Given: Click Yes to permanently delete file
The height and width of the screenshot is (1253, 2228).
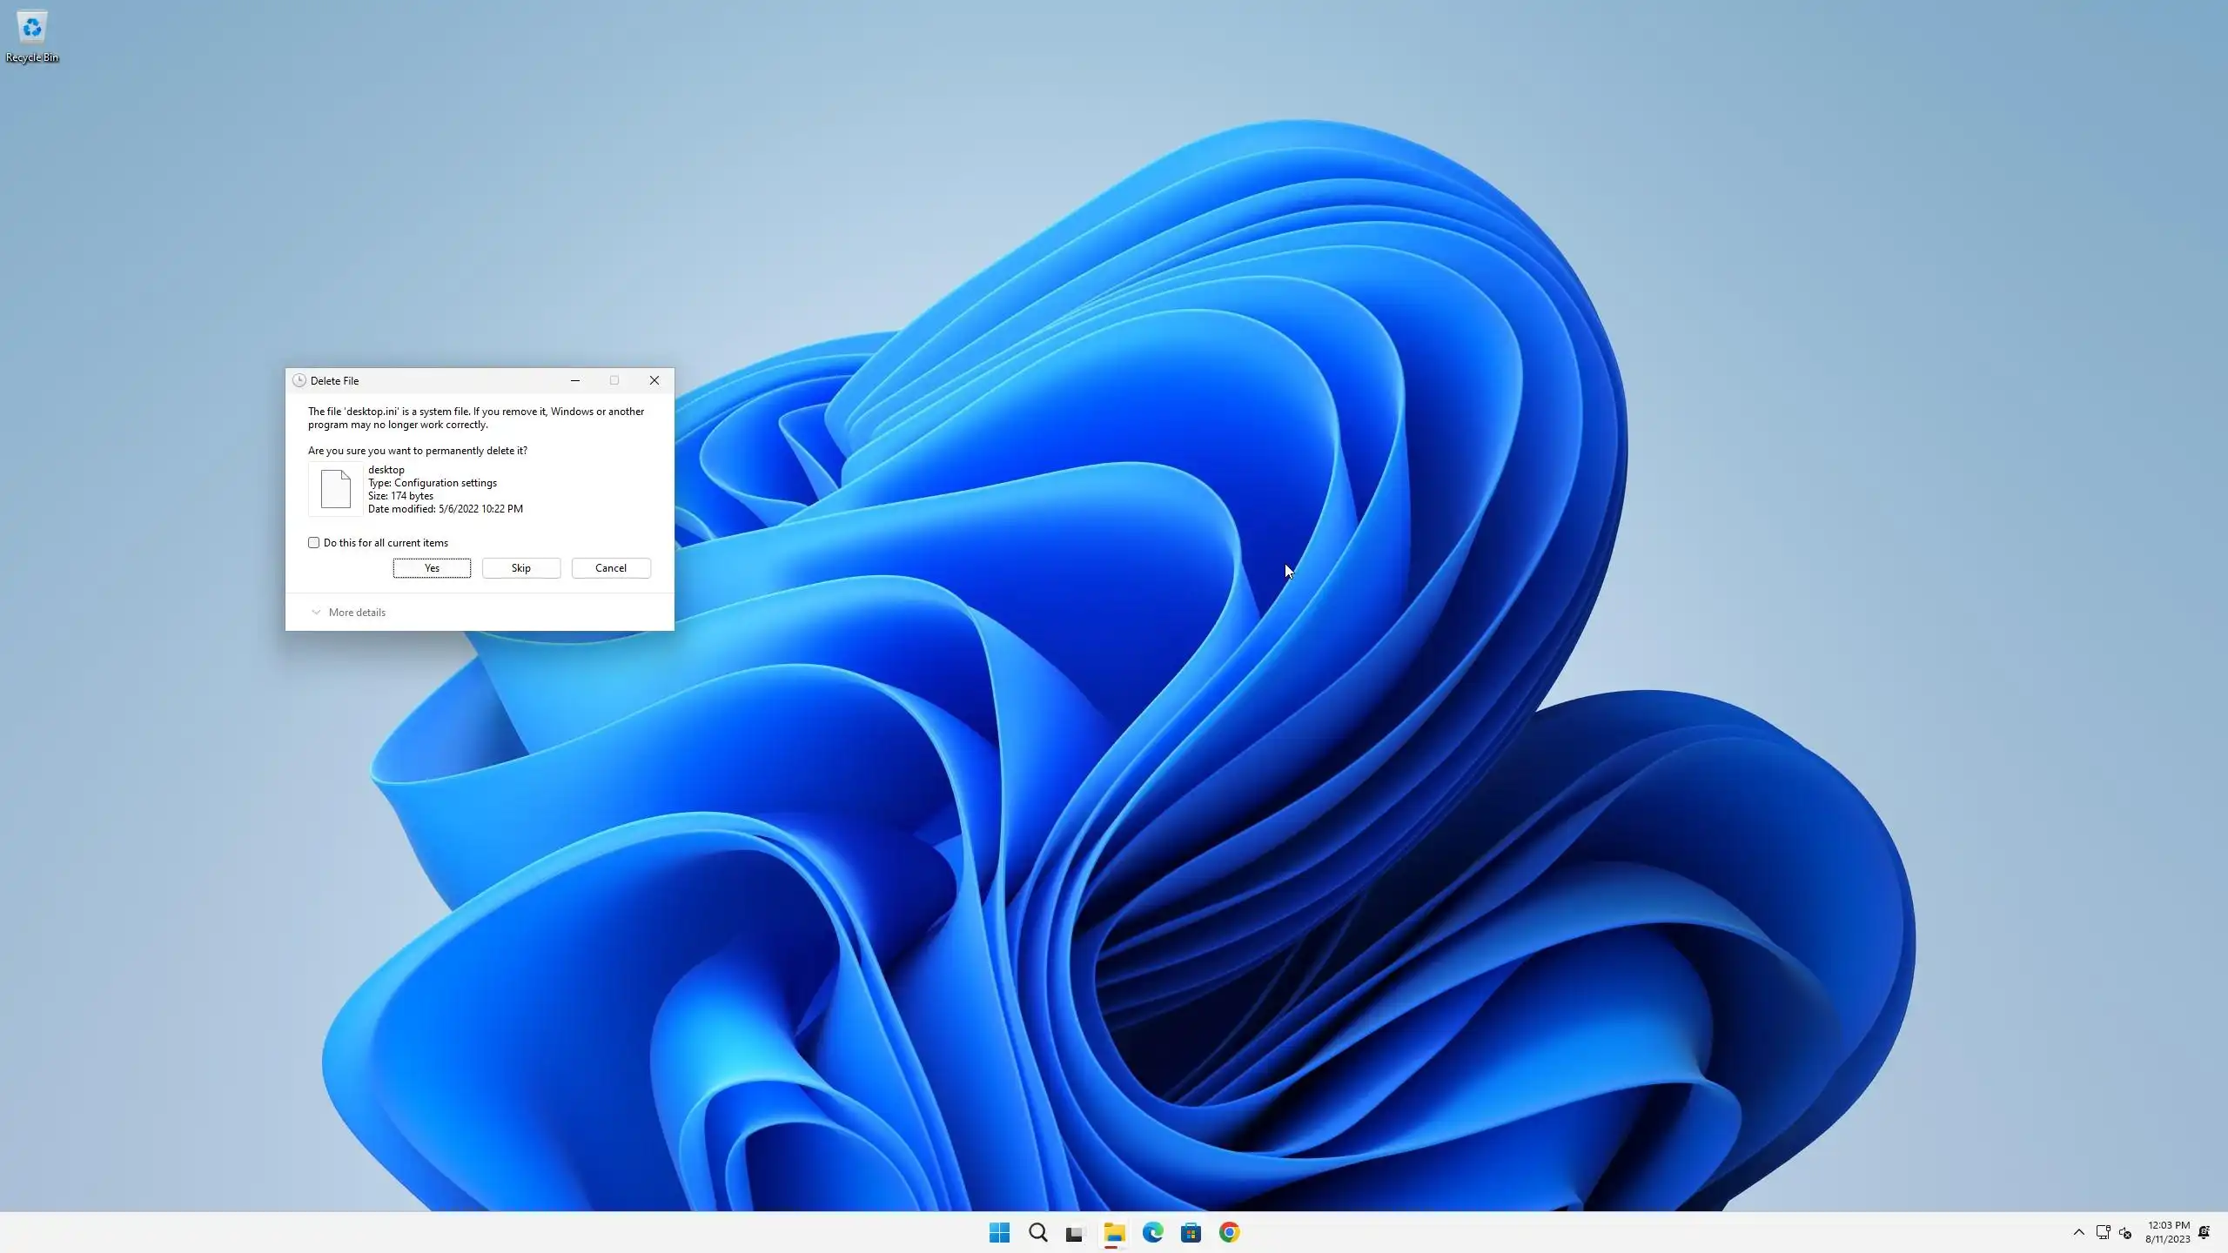Looking at the screenshot, I should coord(432,568).
